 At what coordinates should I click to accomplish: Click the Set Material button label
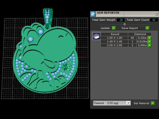pyautogui.click(x=141, y=103)
